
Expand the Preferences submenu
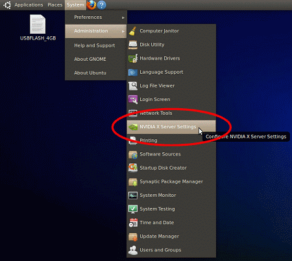[x=96, y=17]
